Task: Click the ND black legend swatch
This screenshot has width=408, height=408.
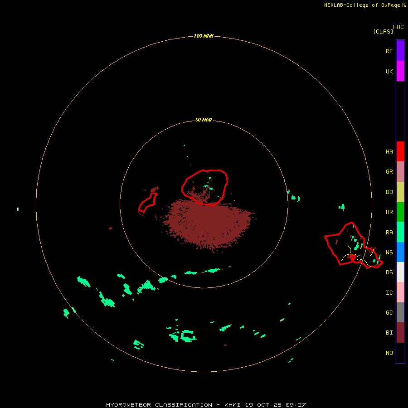Action: [x=400, y=353]
